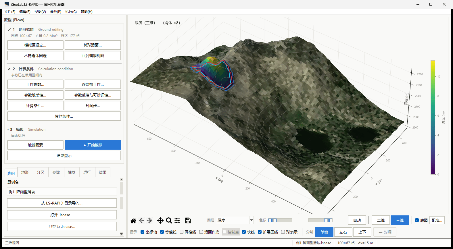Go back to the previous view

[141, 221]
